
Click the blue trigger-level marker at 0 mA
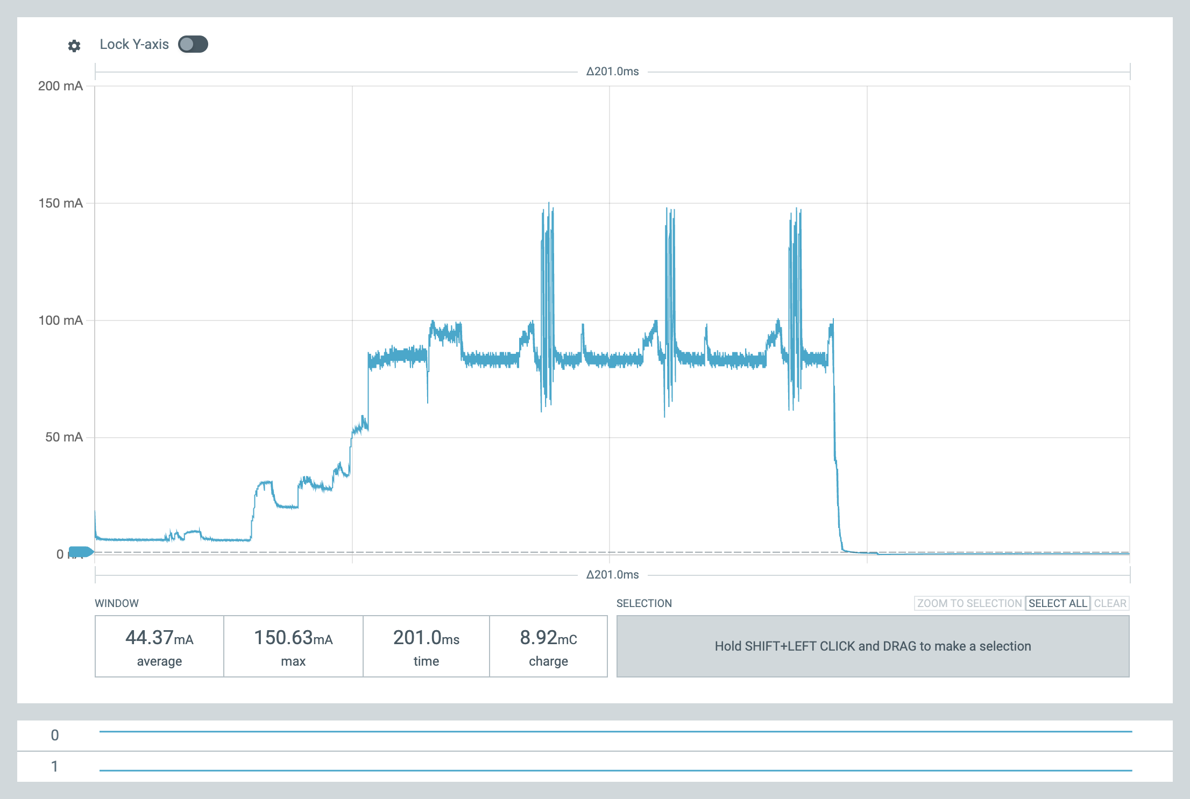[81, 552]
